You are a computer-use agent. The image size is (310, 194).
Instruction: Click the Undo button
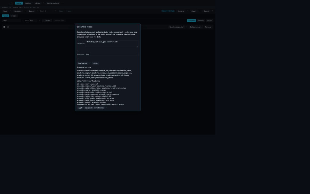click(61, 11)
